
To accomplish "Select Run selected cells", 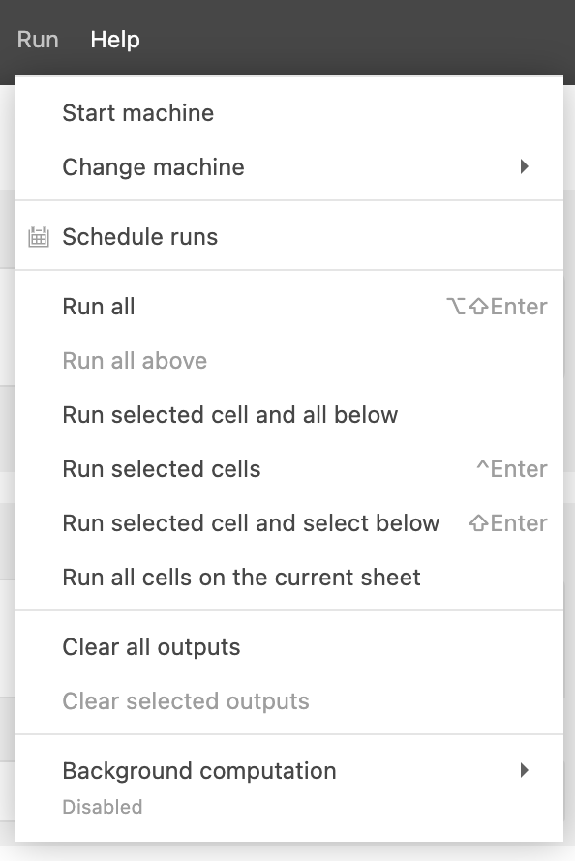I will coord(289,469).
